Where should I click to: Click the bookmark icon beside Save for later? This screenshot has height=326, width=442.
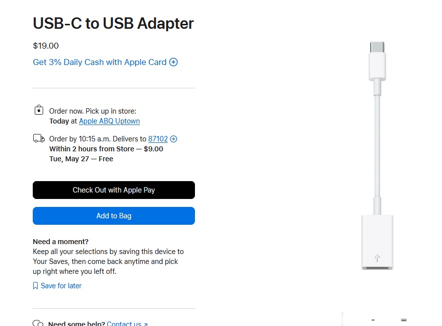coord(35,285)
